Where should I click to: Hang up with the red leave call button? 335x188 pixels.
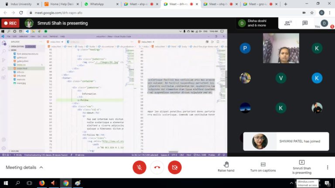point(157,167)
